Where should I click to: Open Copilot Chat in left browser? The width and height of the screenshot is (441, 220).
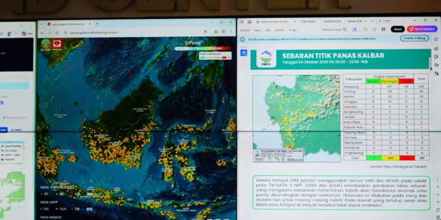(27, 33)
